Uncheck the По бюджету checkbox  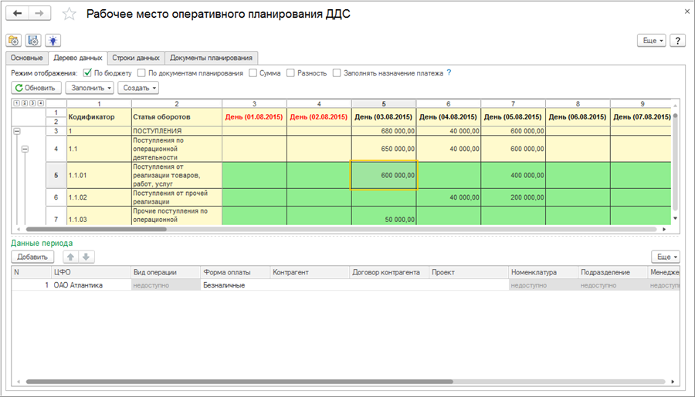pos(87,73)
